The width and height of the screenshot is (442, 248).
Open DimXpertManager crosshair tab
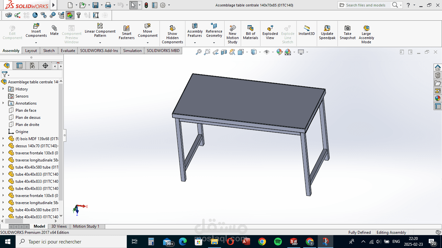click(45, 66)
